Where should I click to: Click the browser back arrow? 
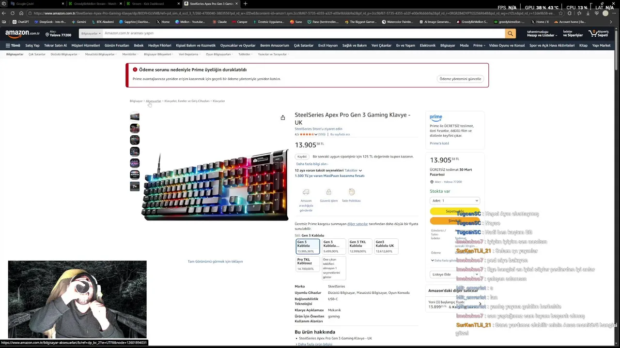tap(4, 13)
